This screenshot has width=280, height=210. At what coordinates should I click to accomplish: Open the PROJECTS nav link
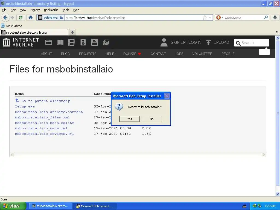88,54
